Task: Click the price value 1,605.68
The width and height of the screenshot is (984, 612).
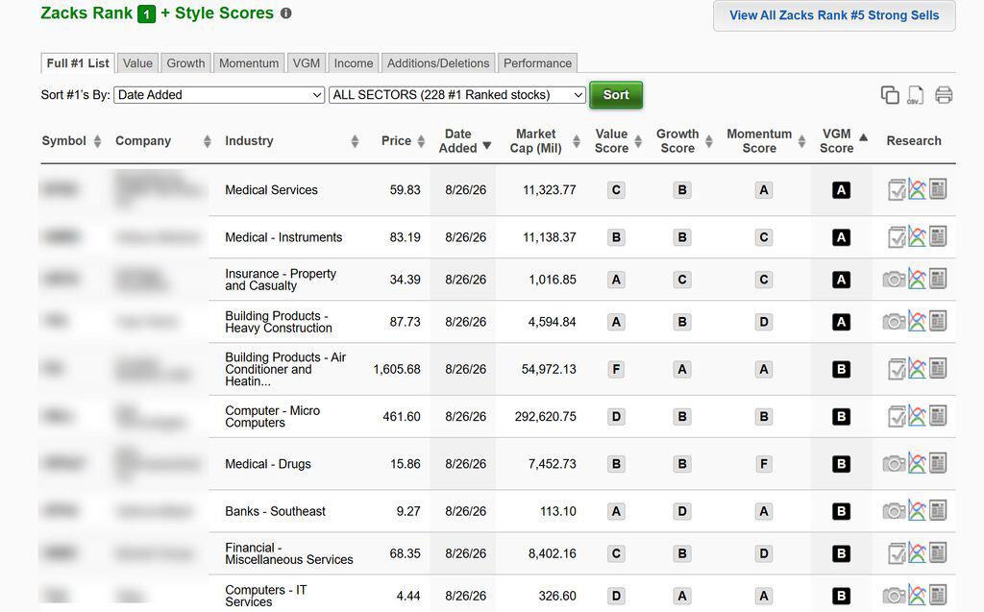Action: [x=397, y=369]
